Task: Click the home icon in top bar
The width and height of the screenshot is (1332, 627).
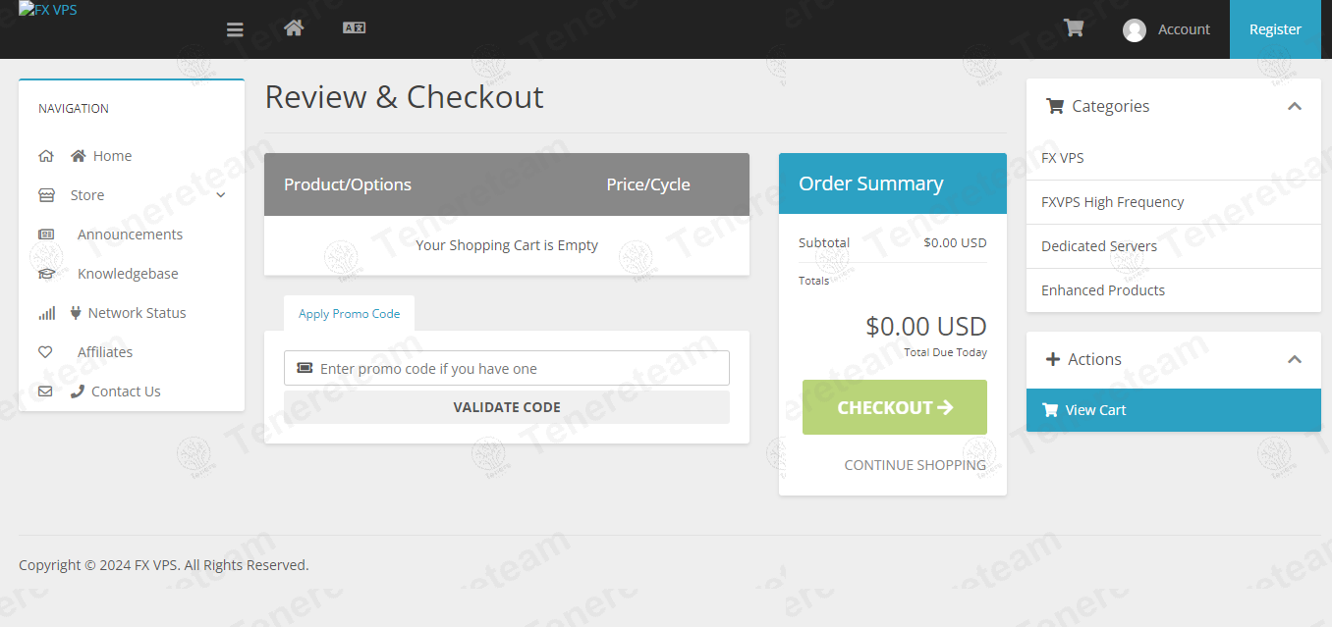Action: (x=293, y=28)
